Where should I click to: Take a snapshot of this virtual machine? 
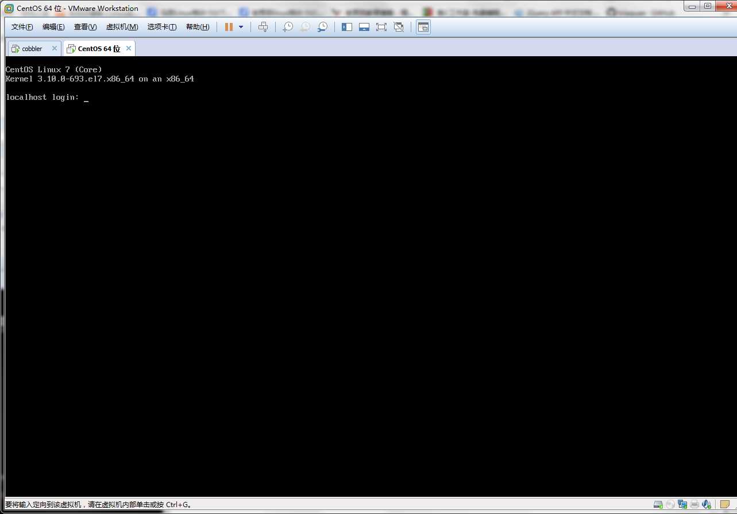click(x=288, y=27)
